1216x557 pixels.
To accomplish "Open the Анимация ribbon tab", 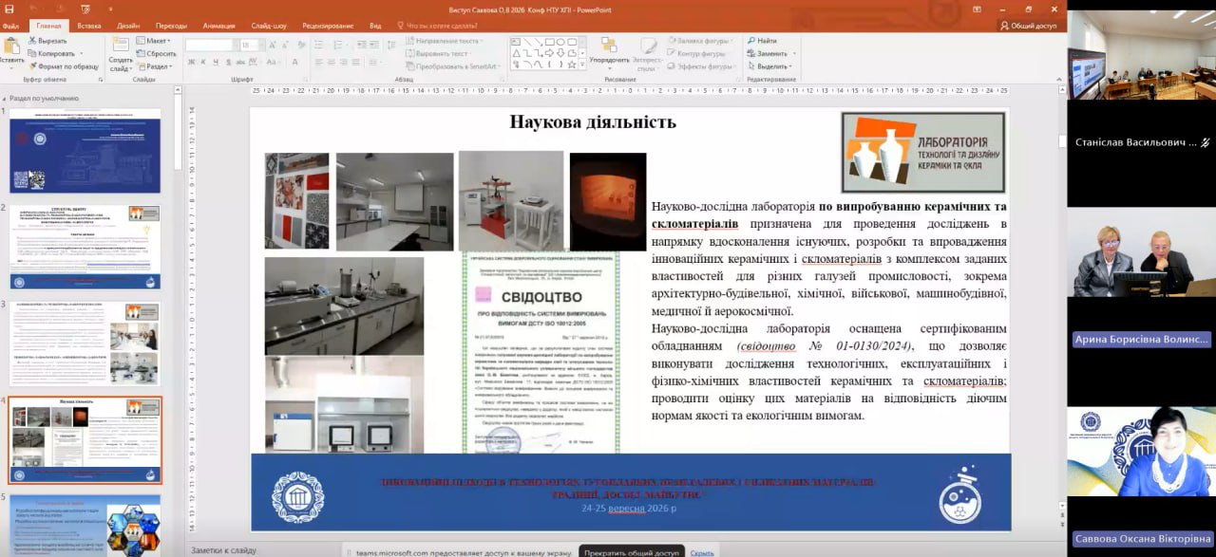I will 218,26.
